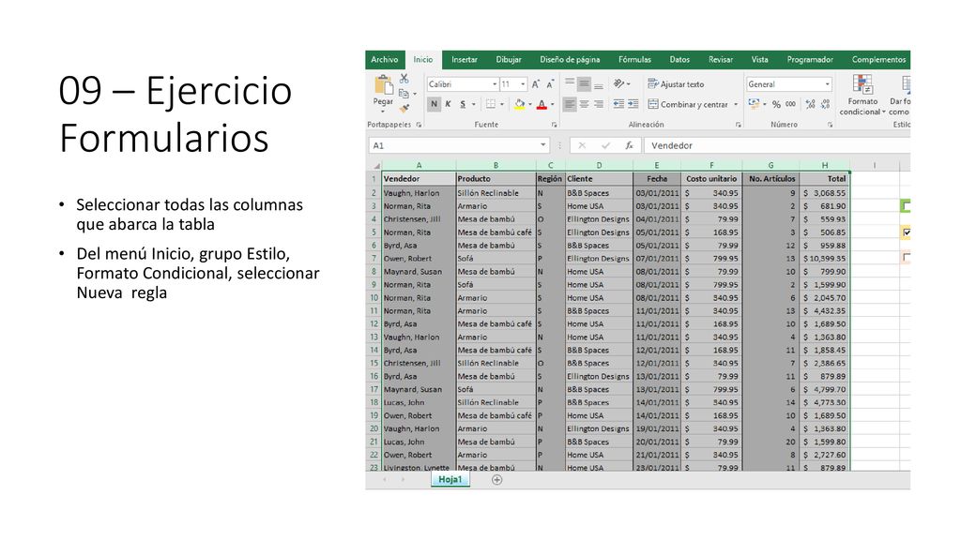Click Ajustar texto wrap text button

676,84
